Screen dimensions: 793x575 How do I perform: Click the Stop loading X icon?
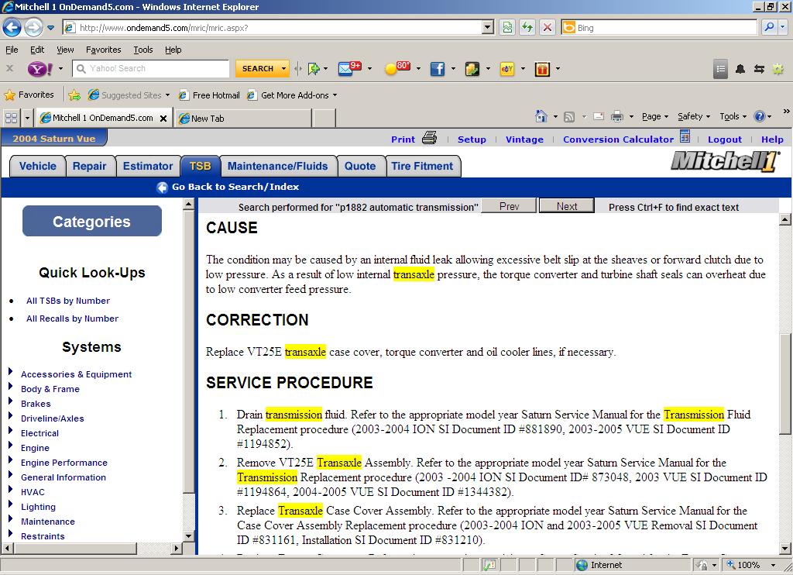click(x=548, y=27)
